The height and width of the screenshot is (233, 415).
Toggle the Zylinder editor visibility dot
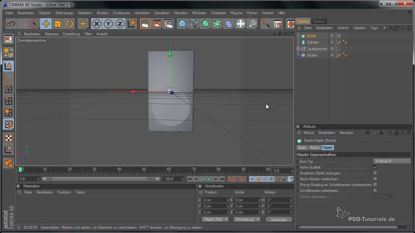pyautogui.click(x=336, y=41)
